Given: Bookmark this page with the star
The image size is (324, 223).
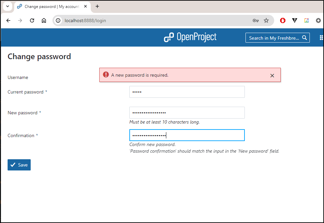Looking at the screenshot, I should tap(266, 20).
